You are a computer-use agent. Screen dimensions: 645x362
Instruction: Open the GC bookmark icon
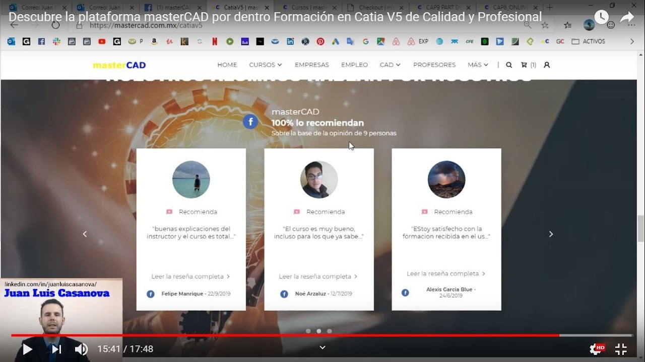[560, 42]
